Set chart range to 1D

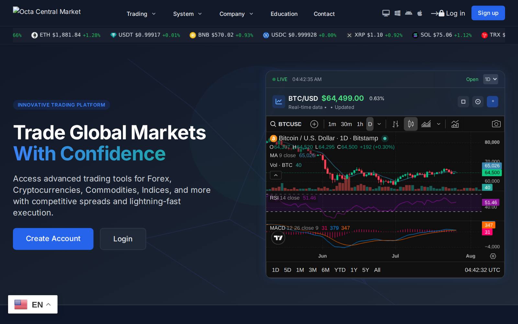point(276,270)
